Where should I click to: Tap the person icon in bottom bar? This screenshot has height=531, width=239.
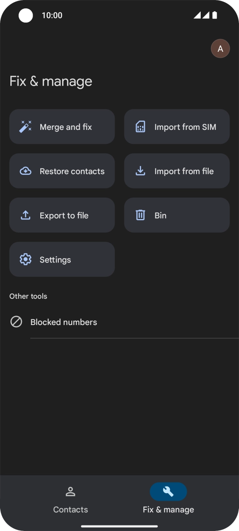pyautogui.click(x=71, y=492)
